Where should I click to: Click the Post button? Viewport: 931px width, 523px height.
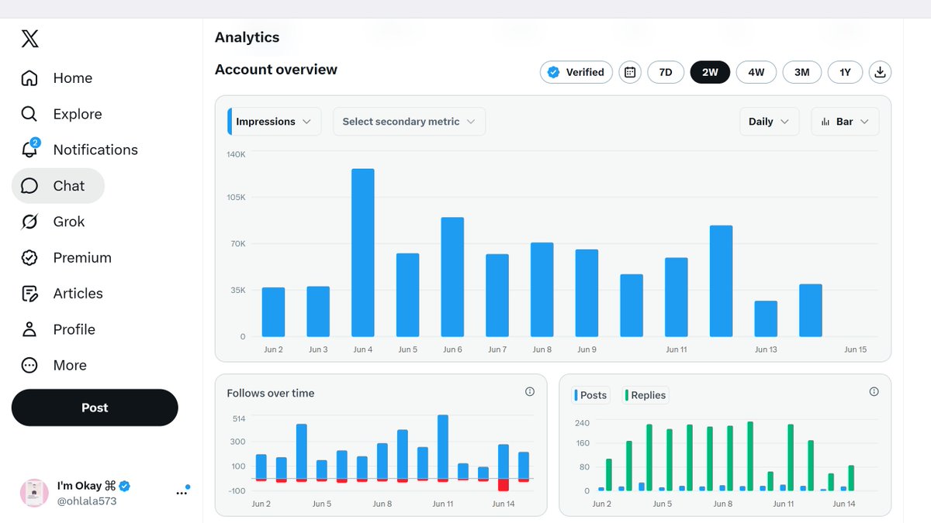[x=95, y=408]
